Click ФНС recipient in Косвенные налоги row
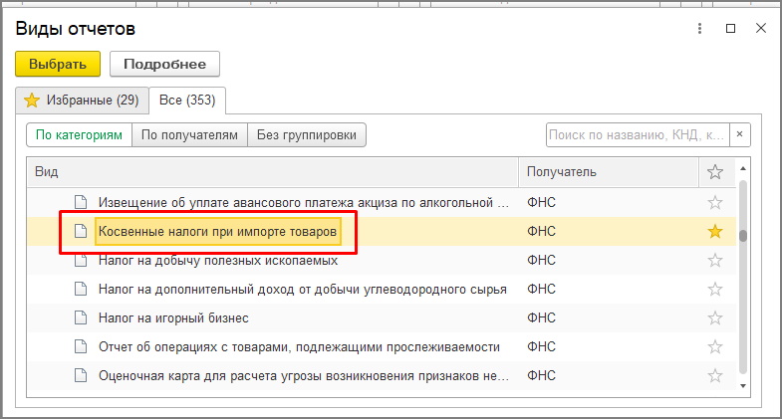782x419 pixels. coord(541,231)
